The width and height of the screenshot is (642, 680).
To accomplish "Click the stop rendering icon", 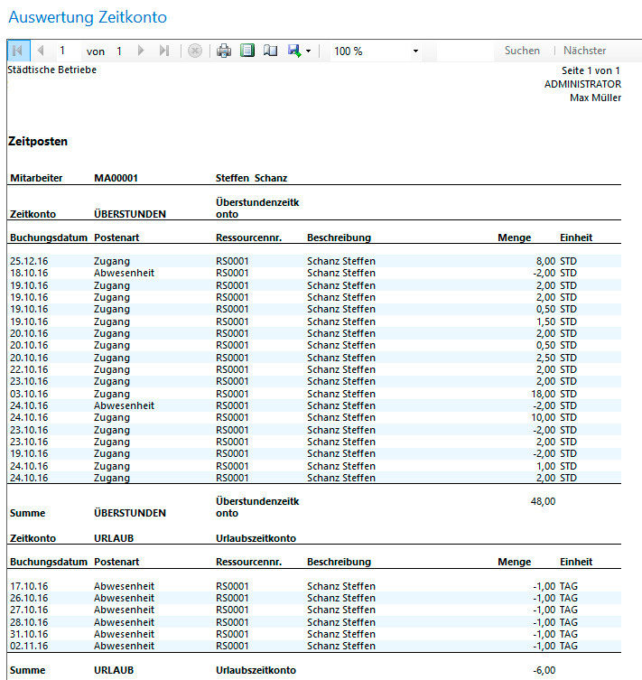I will click(194, 51).
